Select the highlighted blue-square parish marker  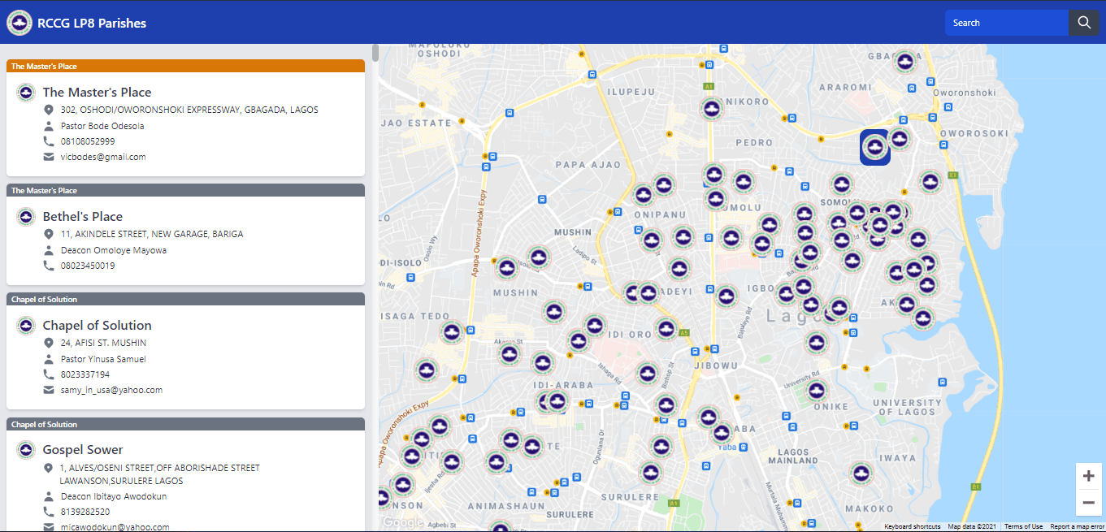(x=874, y=147)
